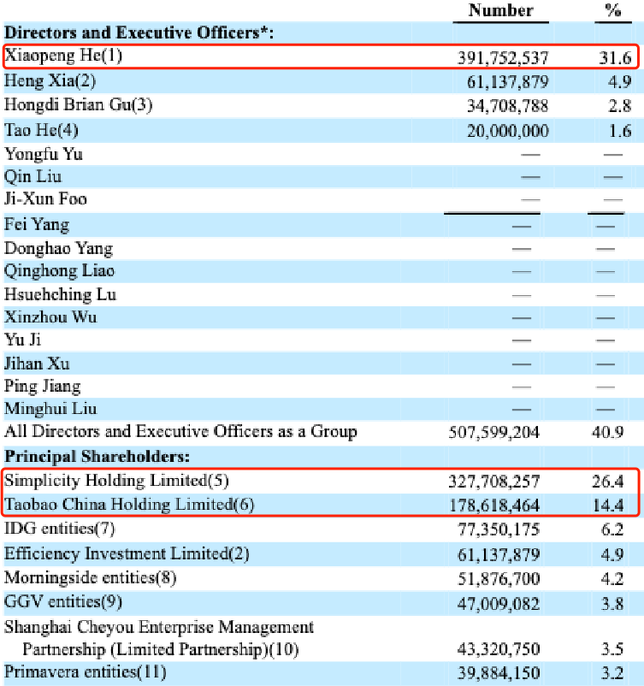The image size is (644, 686).
Task: Click the name 'Qin Liu'
Action: [32, 176]
